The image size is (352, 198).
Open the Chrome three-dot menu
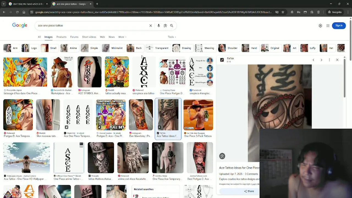pos(348,12)
